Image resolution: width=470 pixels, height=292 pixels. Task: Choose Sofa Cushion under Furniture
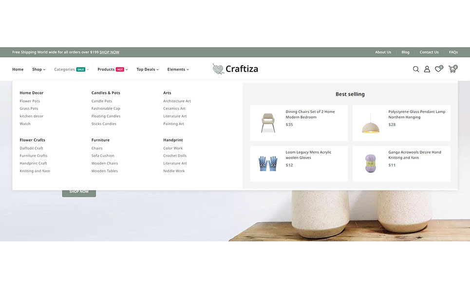tap(103, 156)
